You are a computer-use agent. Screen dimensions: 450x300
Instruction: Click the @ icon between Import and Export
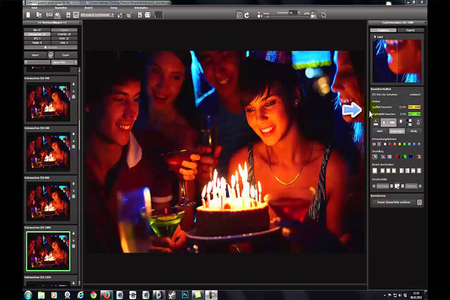[x=51, y=55]
